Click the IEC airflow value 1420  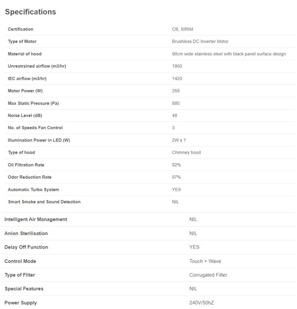pos(177,78)
